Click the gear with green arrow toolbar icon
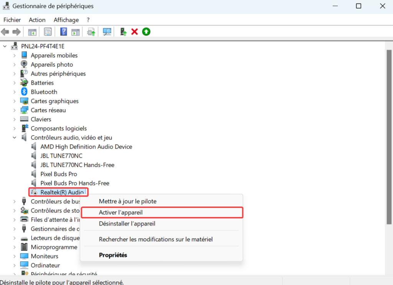This screenshot has height=285, width=393. coord(91,32)
